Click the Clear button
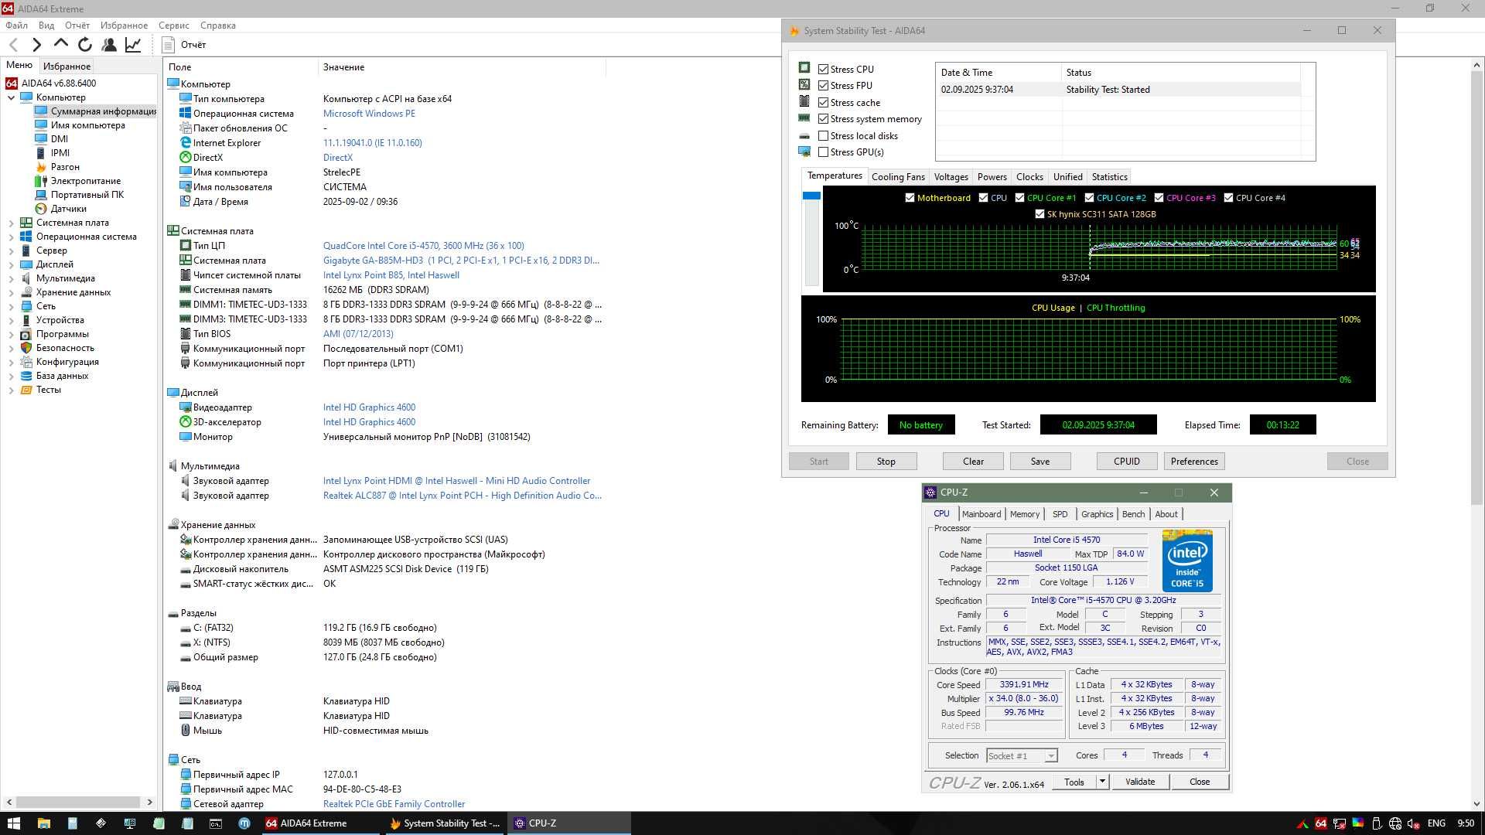This screenshot has height=835, width=1485. pyautogui.click(x=973, y=462)
